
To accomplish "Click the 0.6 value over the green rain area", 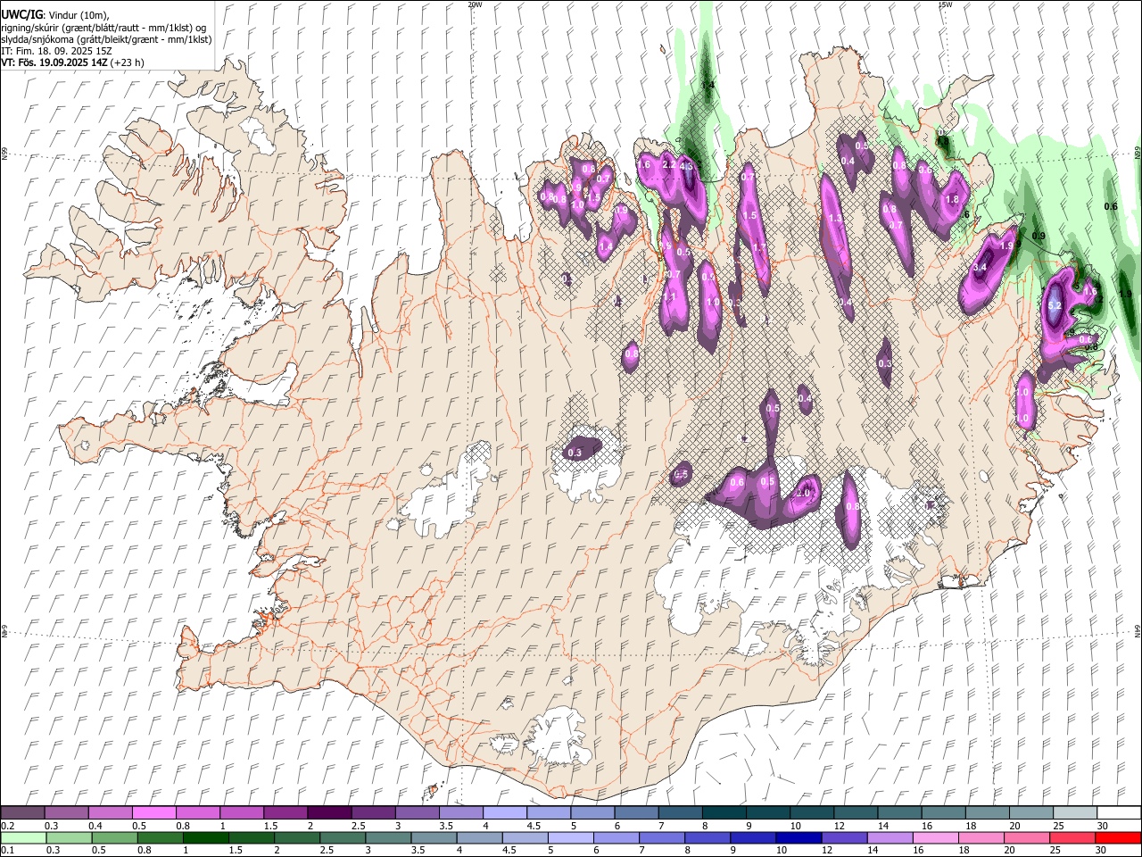I will [1111, 206].
